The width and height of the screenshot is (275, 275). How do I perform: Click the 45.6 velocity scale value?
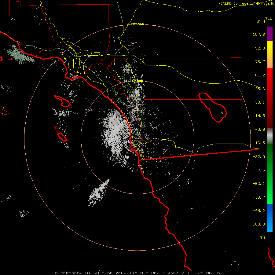tap(260, 89)
